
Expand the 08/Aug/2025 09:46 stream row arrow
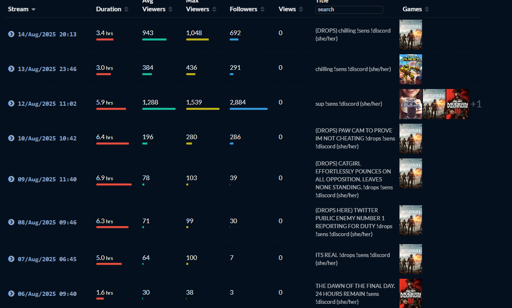coord(11,222)
